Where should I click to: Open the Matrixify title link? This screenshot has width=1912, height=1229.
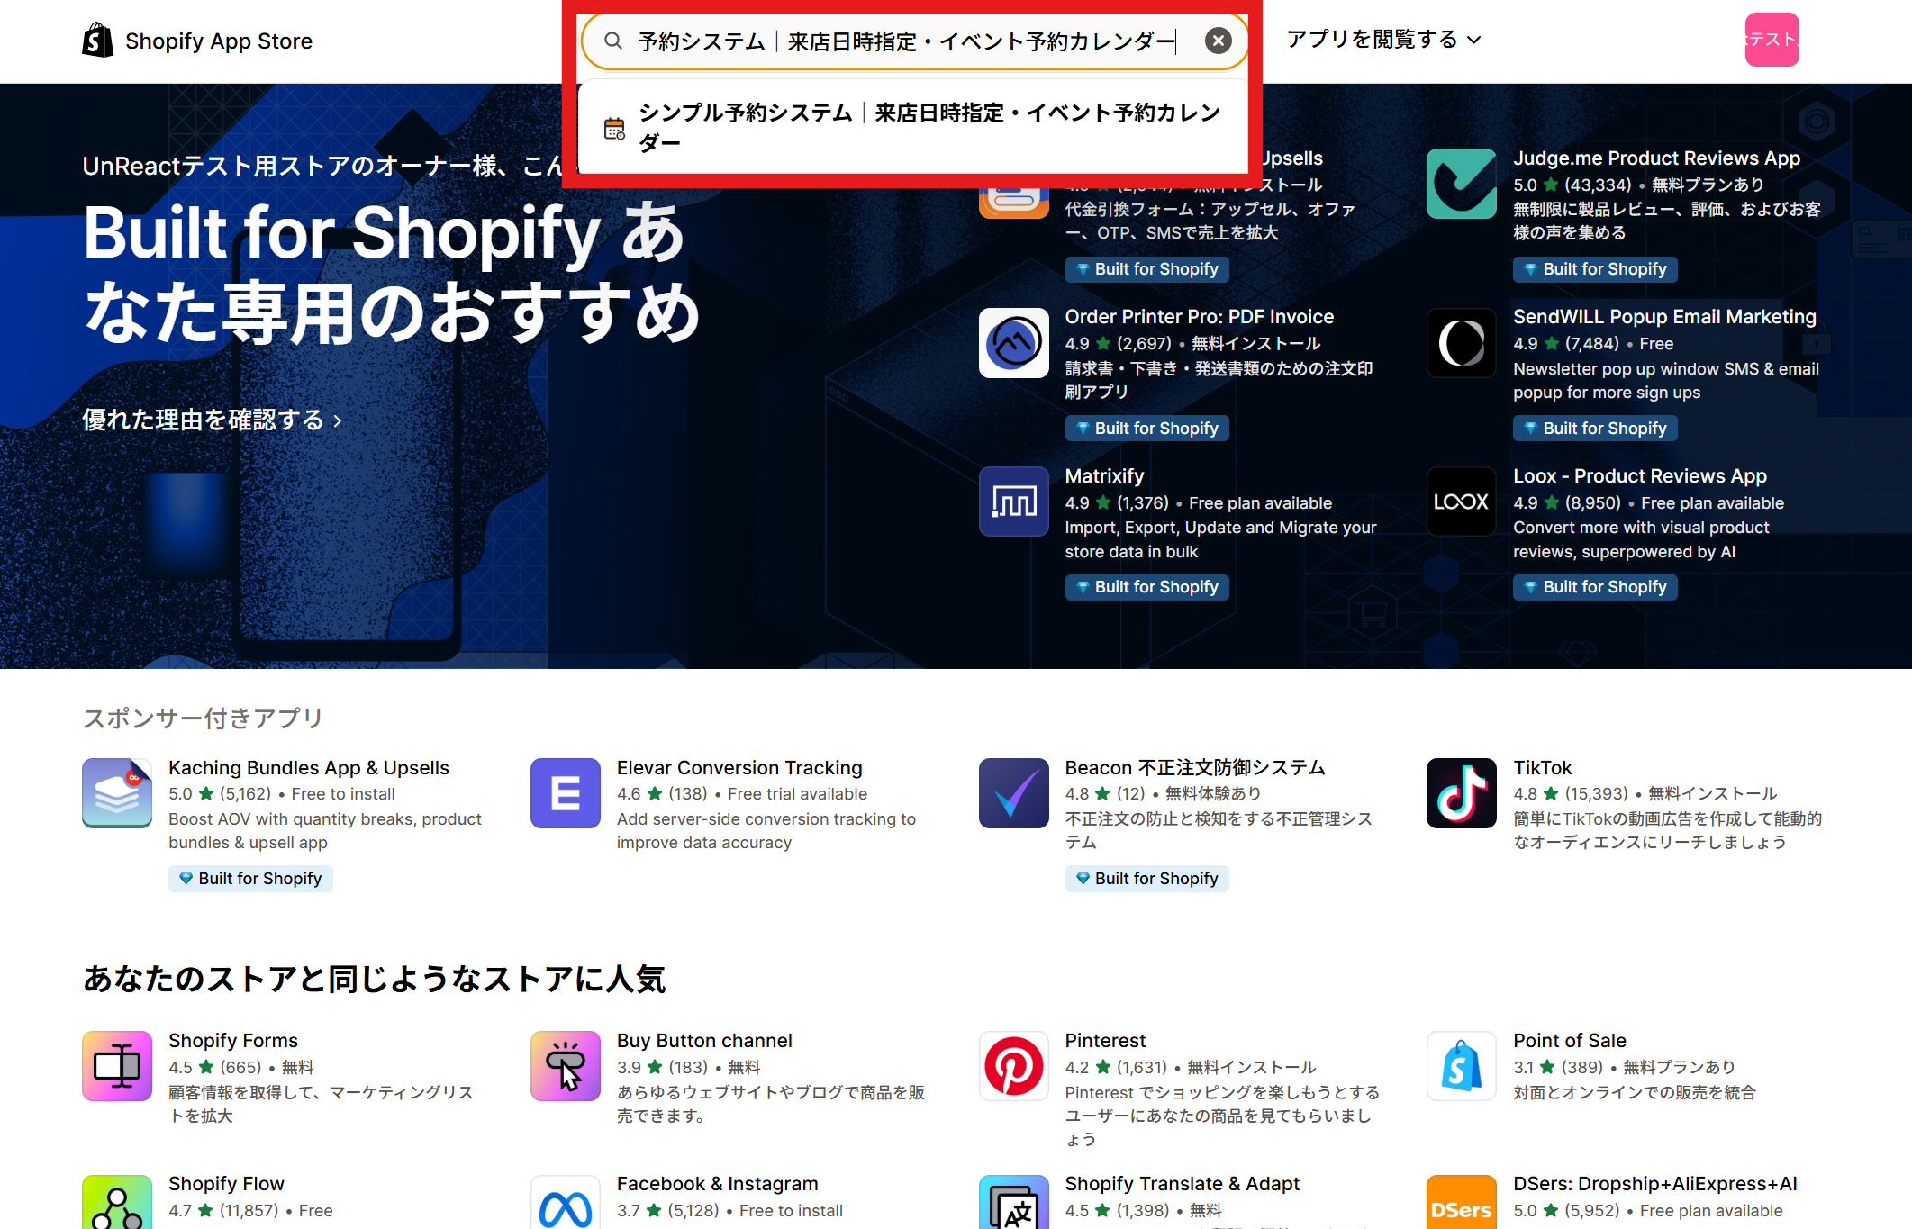point(1104,476)
